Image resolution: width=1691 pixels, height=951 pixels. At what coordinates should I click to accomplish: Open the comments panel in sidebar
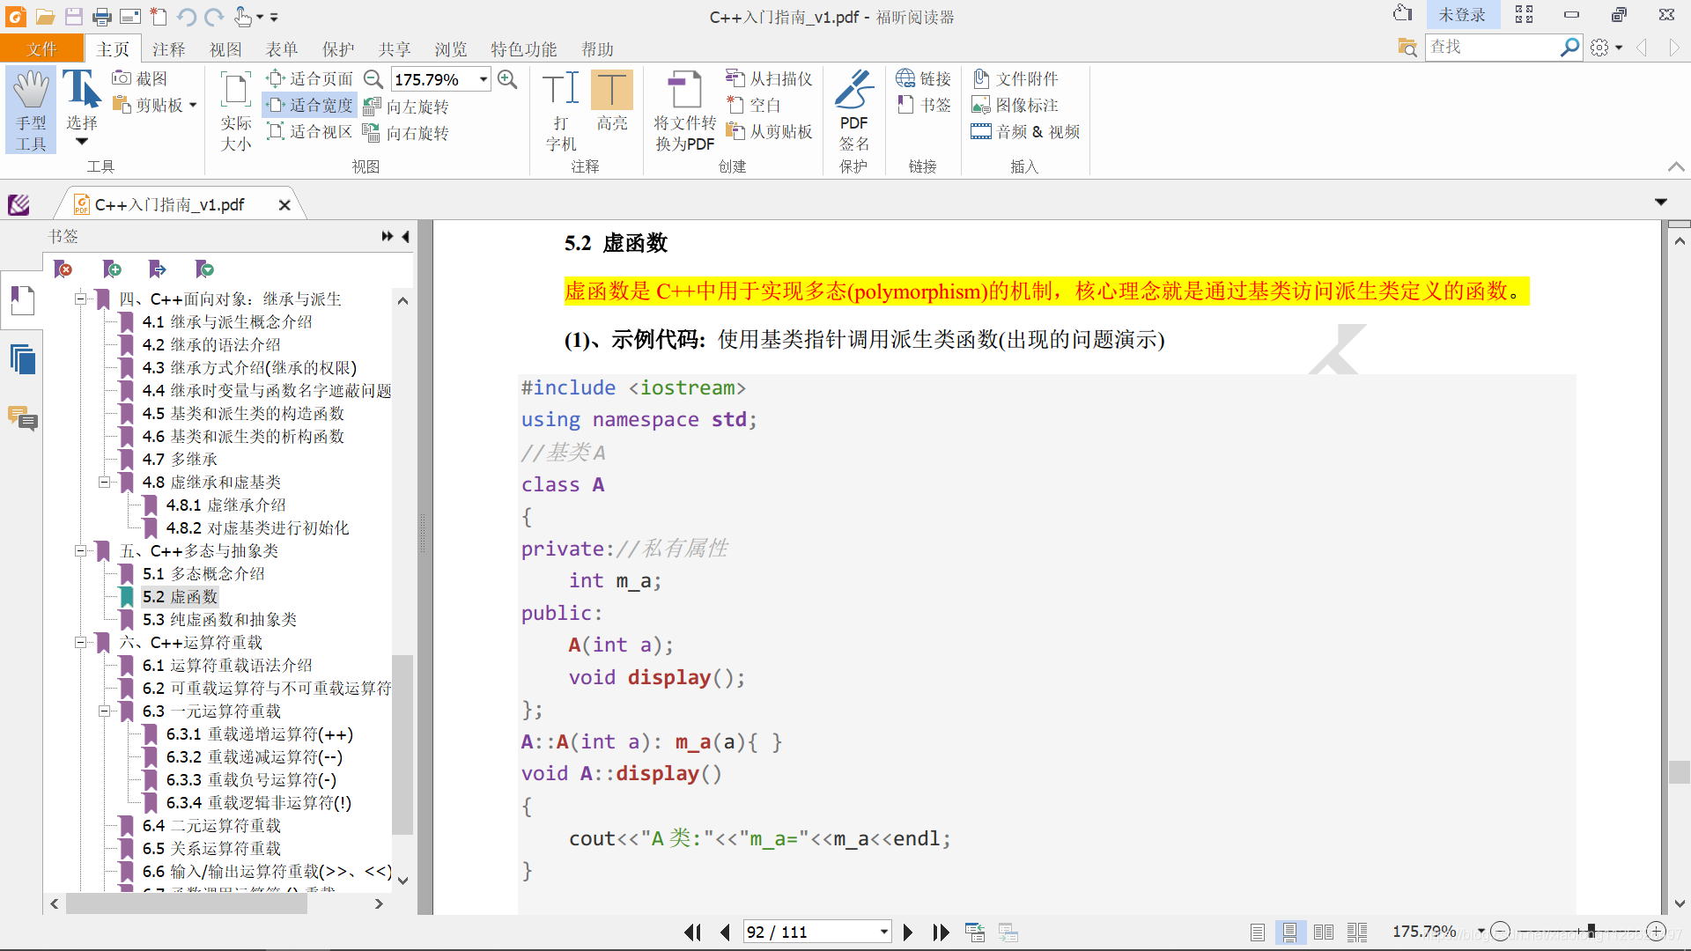coord(23,418)
